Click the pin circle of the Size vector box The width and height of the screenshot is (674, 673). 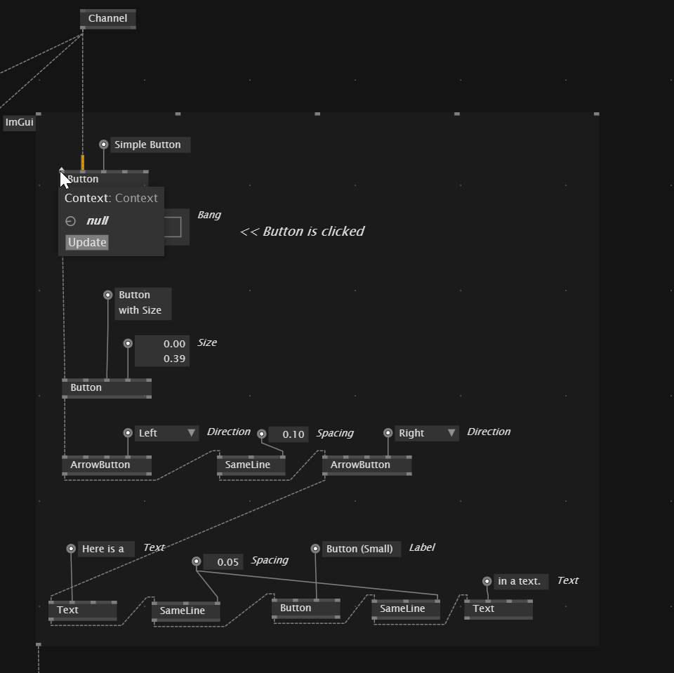tap(128, 343)
